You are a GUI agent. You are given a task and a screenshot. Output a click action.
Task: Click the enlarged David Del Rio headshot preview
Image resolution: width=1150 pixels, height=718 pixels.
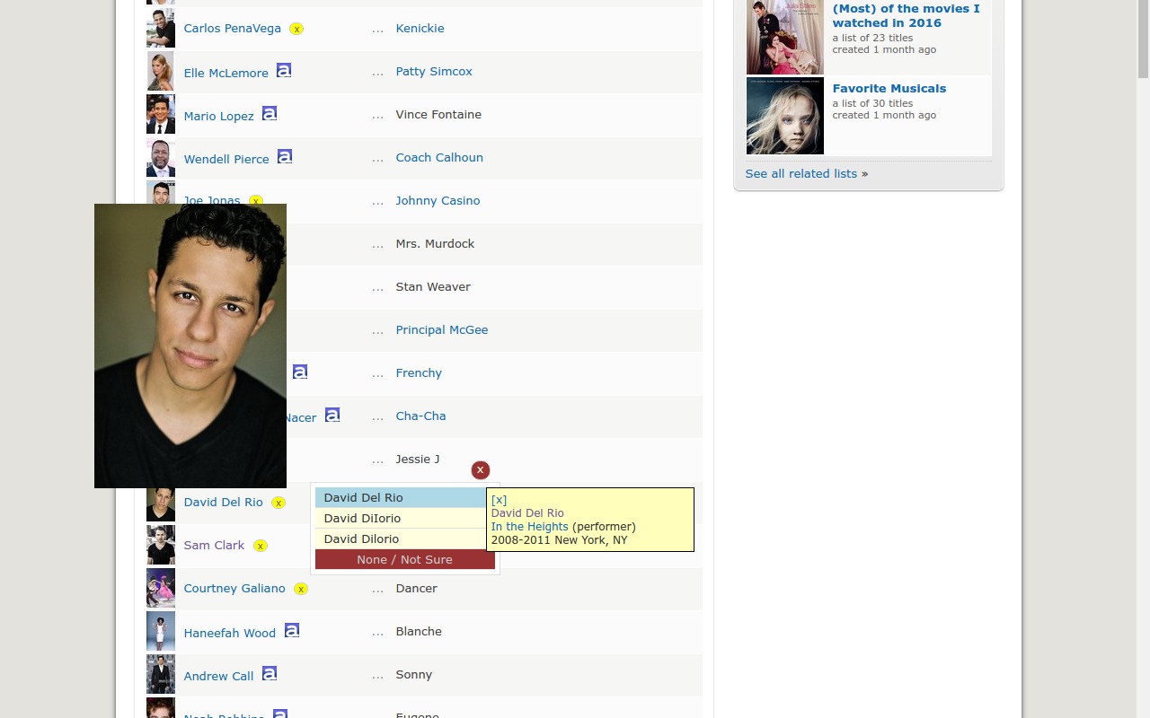pyautogui.click(x=190, y=346)
